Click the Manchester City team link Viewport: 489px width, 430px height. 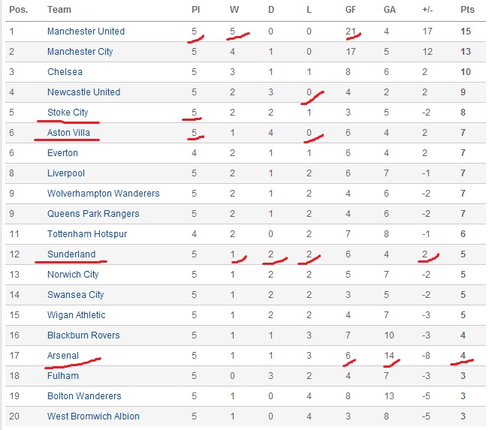(x=80, y=52)
